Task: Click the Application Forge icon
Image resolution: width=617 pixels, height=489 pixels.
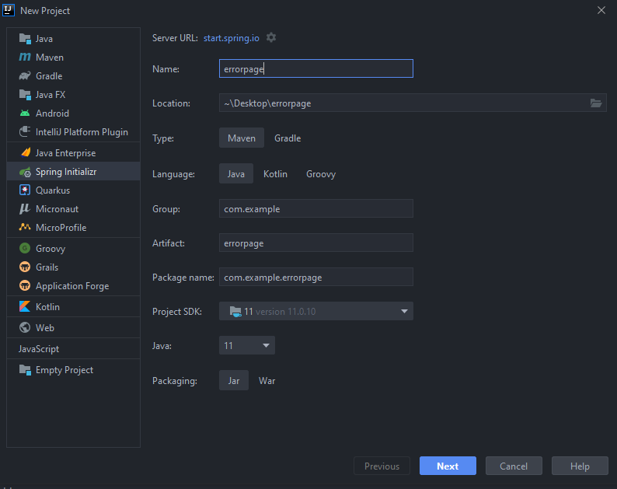Action: pyautogui.click(x=25, y=285)
